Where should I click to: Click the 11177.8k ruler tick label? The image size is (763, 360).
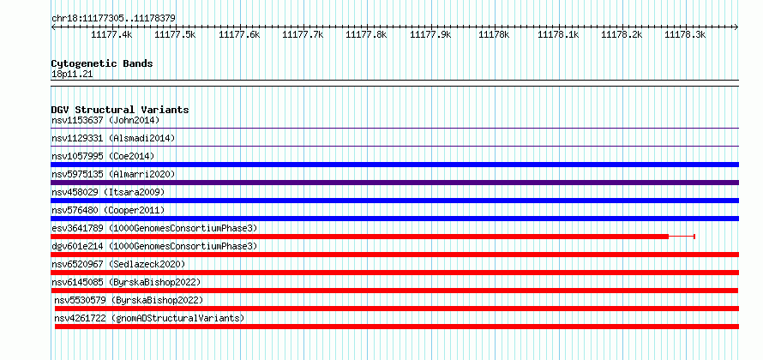tap(366, 34)
